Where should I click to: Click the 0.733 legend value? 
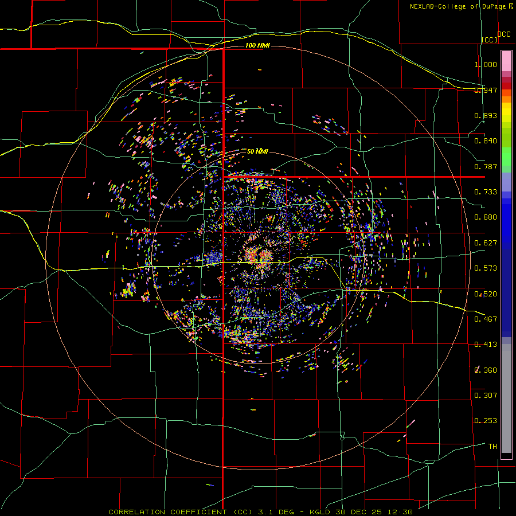point(486,192)
